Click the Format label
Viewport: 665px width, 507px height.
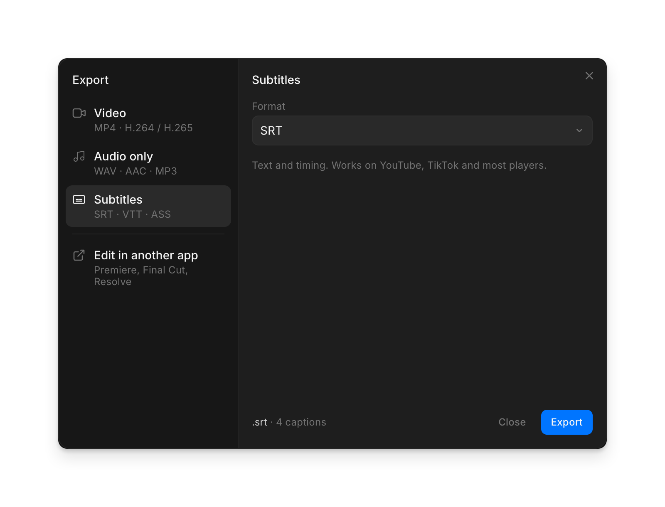pyautogui.click(x=268, y=106)
